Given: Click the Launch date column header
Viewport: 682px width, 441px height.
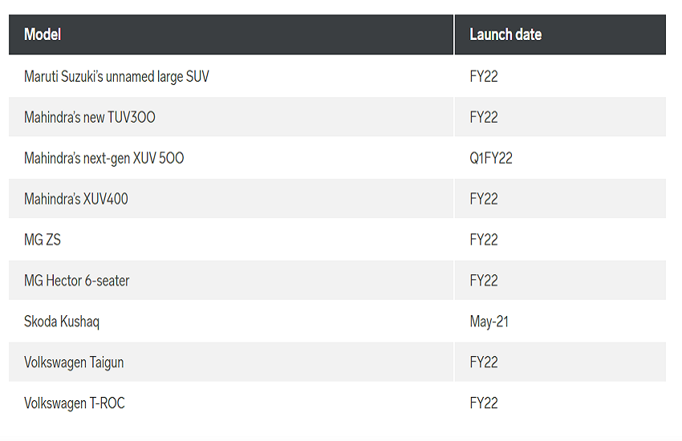Looking at the screenshot, I should (x=505, y=34).
